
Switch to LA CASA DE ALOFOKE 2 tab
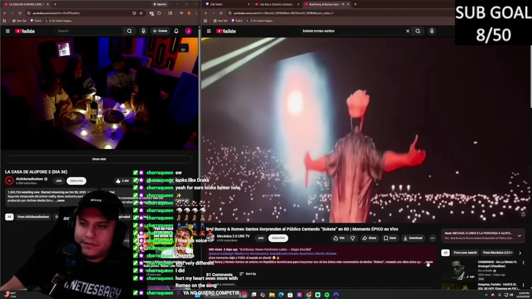click(26, 4)
